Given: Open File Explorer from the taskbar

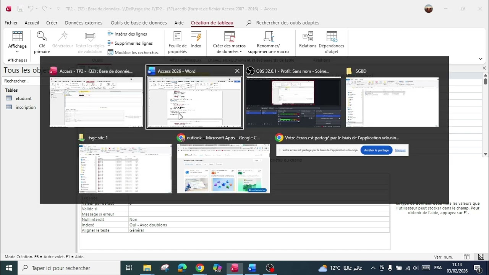Looking at the screenshot, I should pyautogui.click(x=147, y=268).
